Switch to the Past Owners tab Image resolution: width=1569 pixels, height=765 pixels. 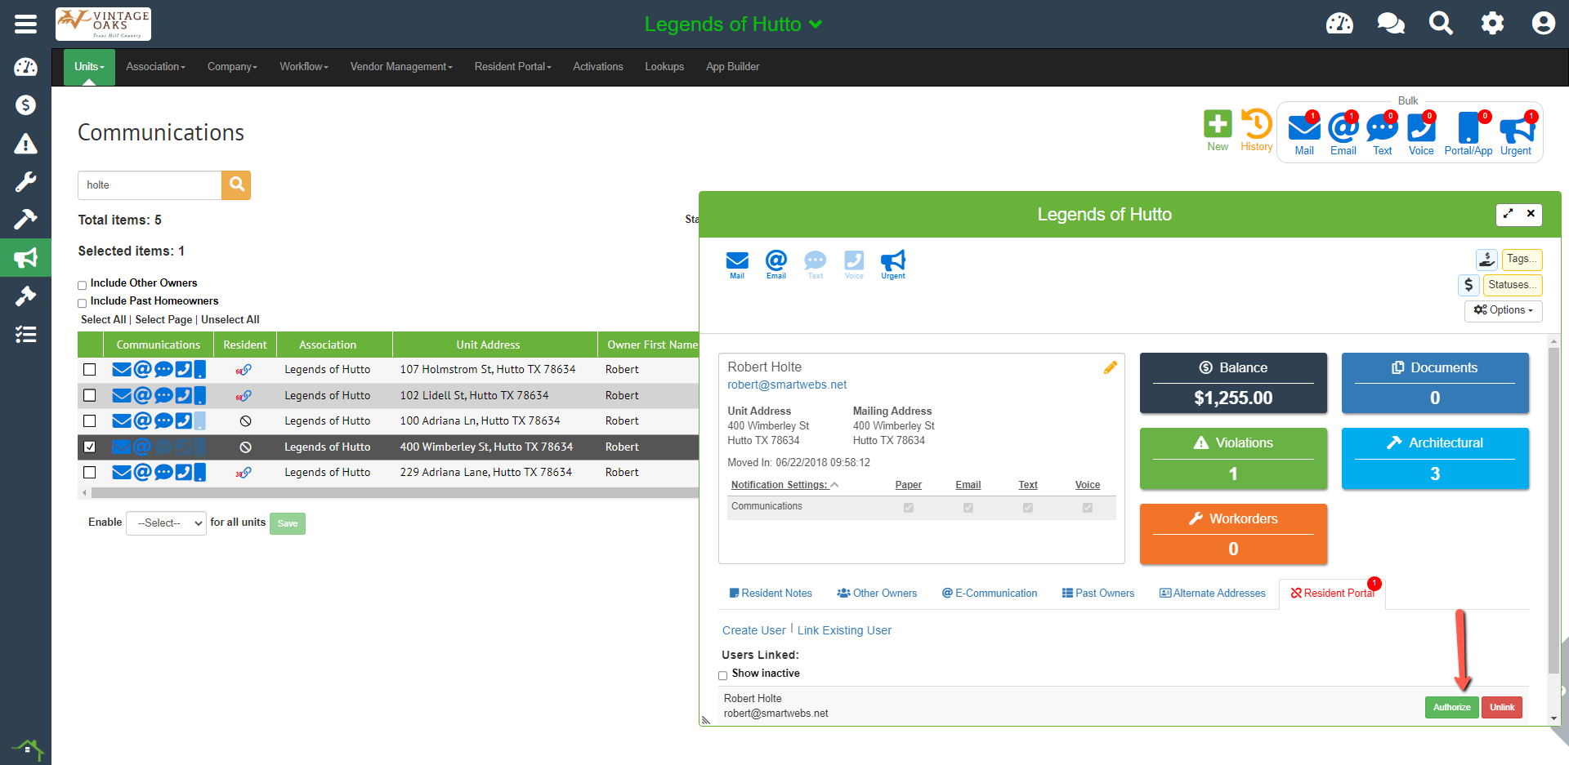click(x=1097, y=594)
